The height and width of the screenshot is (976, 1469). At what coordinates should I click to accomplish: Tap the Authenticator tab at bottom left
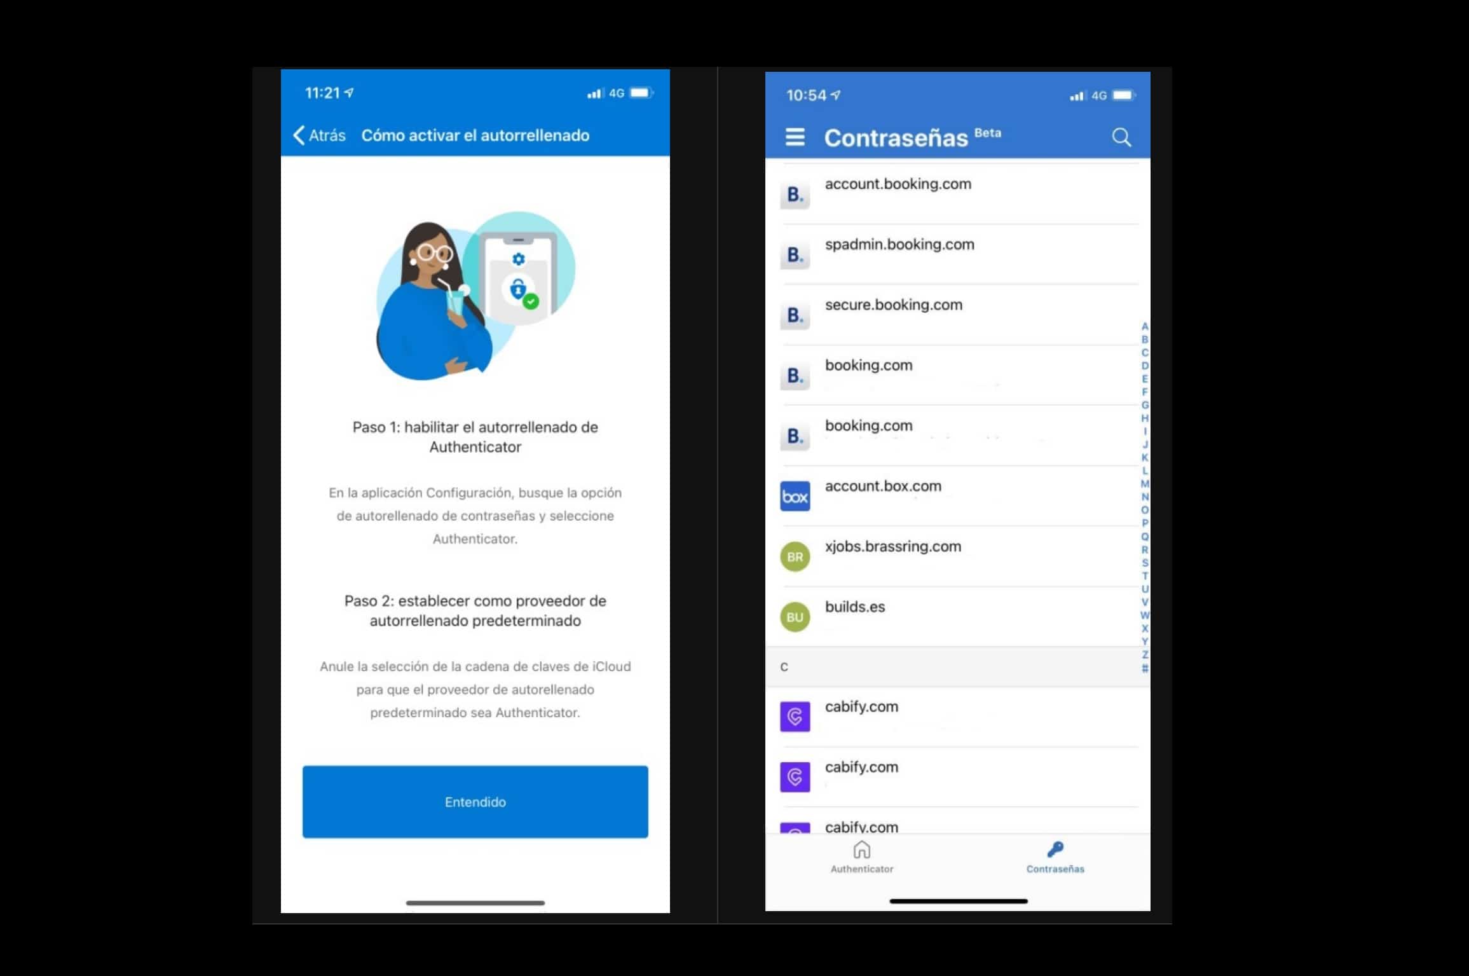[x=861, y=857]
